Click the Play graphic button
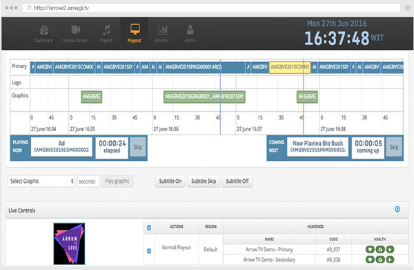 pyautogui.click(x=117, y=181)
